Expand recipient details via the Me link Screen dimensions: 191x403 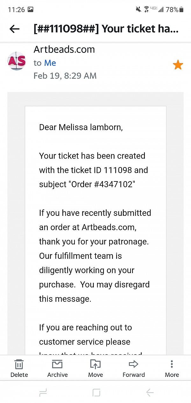(x=50, y=63)
